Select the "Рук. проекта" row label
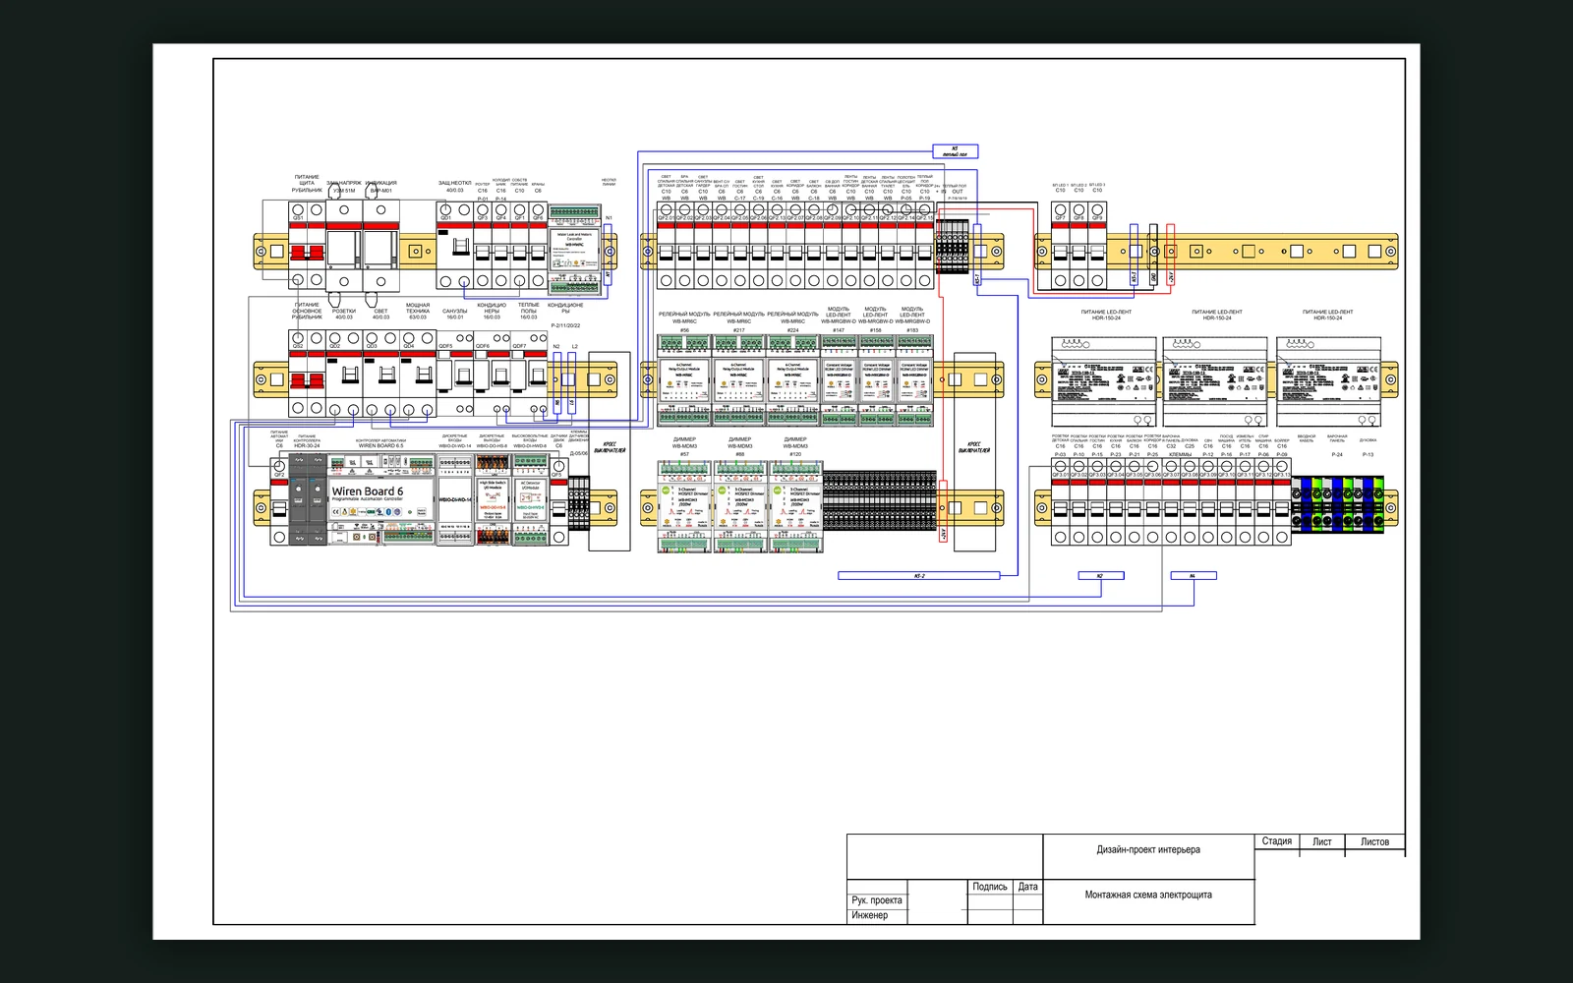The width and height of the screenshot is (1573, 983). point(877,900)
